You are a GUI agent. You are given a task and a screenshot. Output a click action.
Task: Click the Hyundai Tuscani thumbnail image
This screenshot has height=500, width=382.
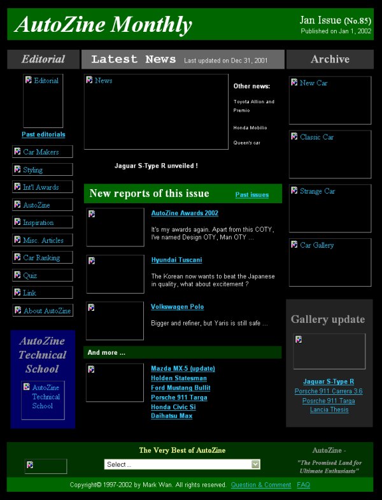click(x=115, y=275)
